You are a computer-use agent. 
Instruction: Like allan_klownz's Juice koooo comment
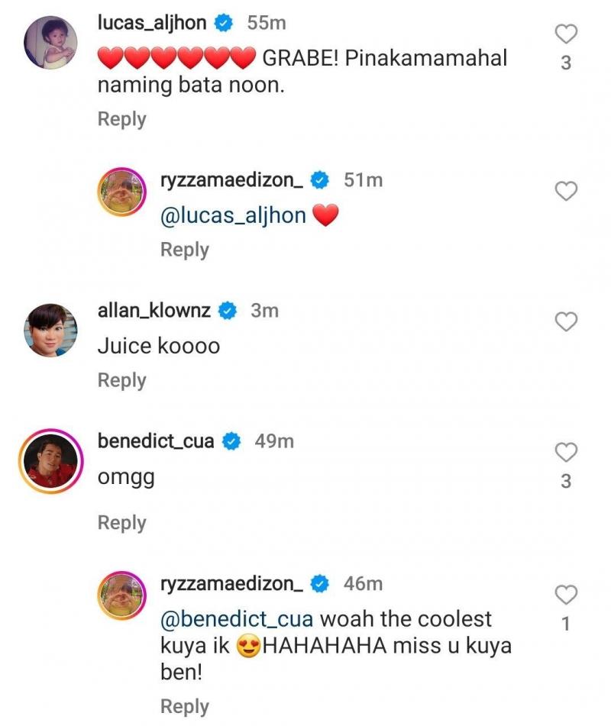click(x=565, y=322)
